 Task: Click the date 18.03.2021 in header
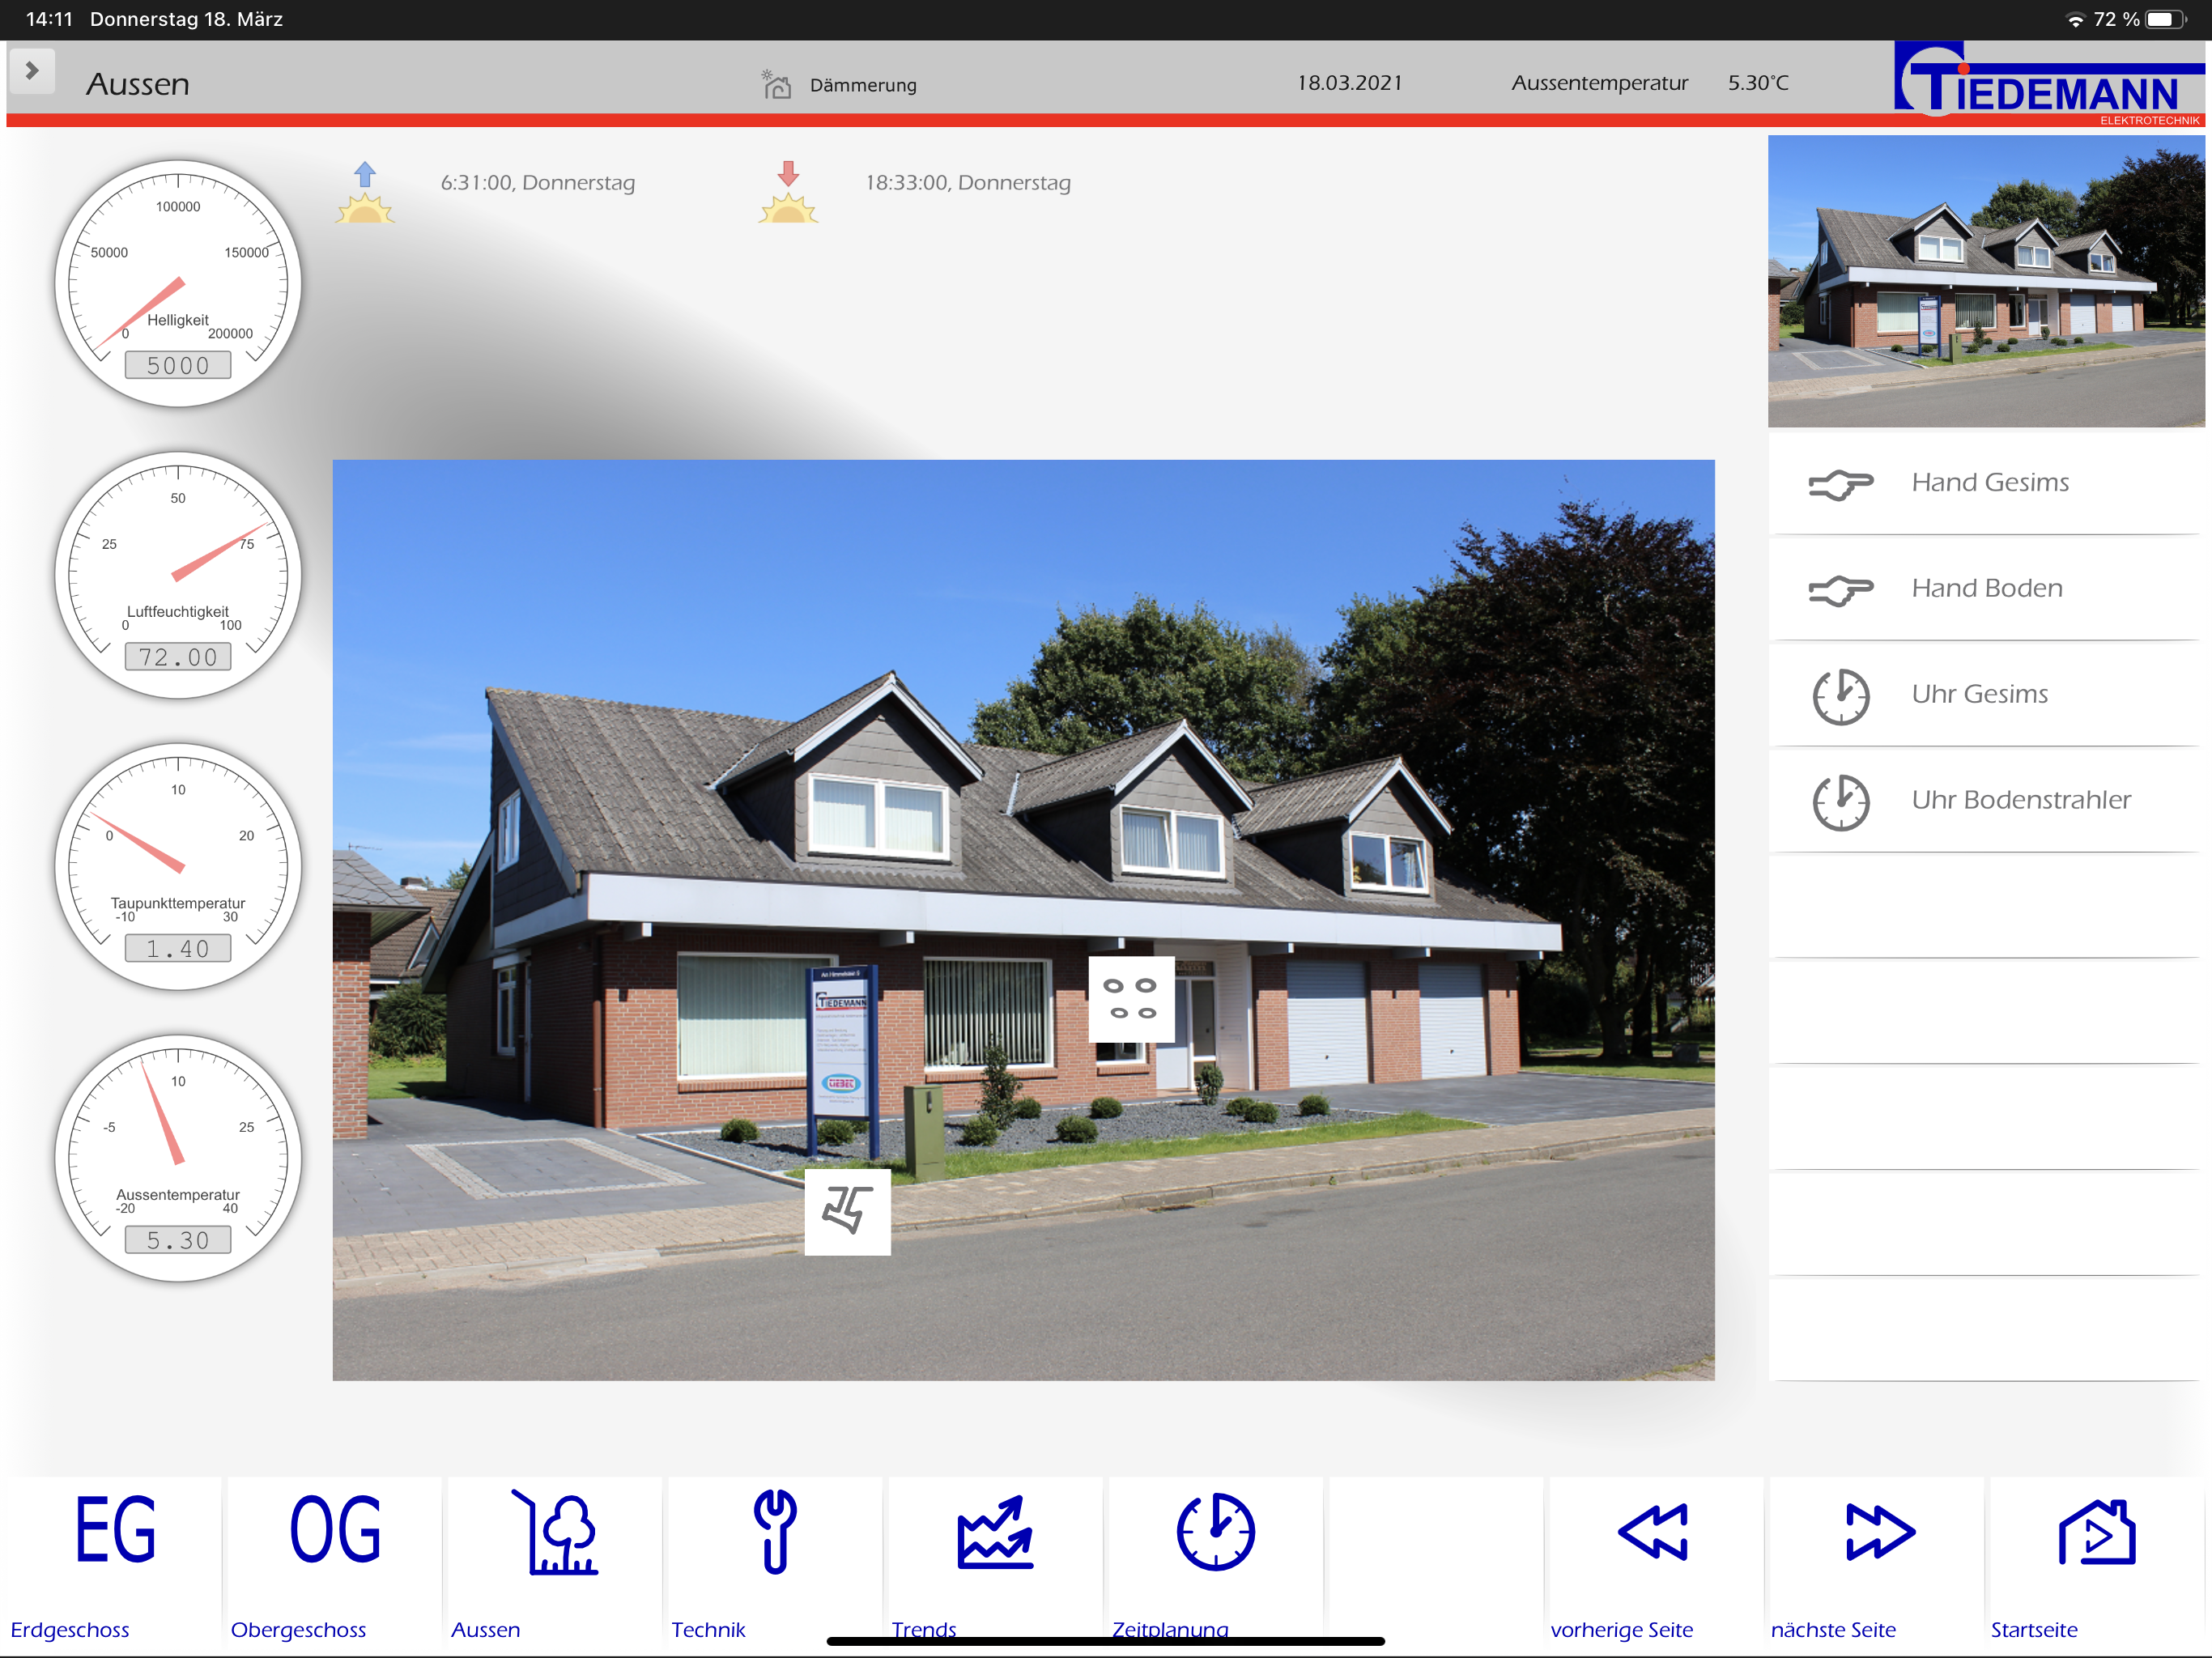pyautogui.click(x=1349, y=83)
